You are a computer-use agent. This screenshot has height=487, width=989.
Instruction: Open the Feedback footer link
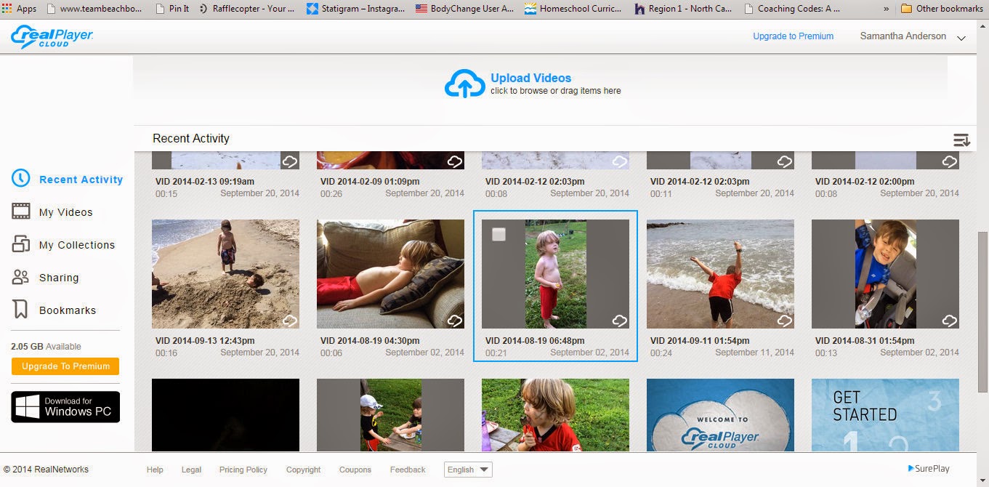point(408,470)
